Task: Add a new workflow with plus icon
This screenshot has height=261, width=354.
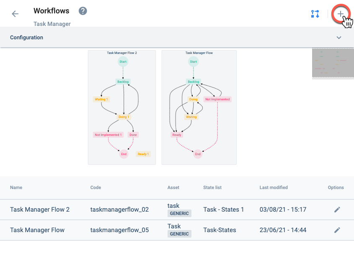Action: [341, 14]
